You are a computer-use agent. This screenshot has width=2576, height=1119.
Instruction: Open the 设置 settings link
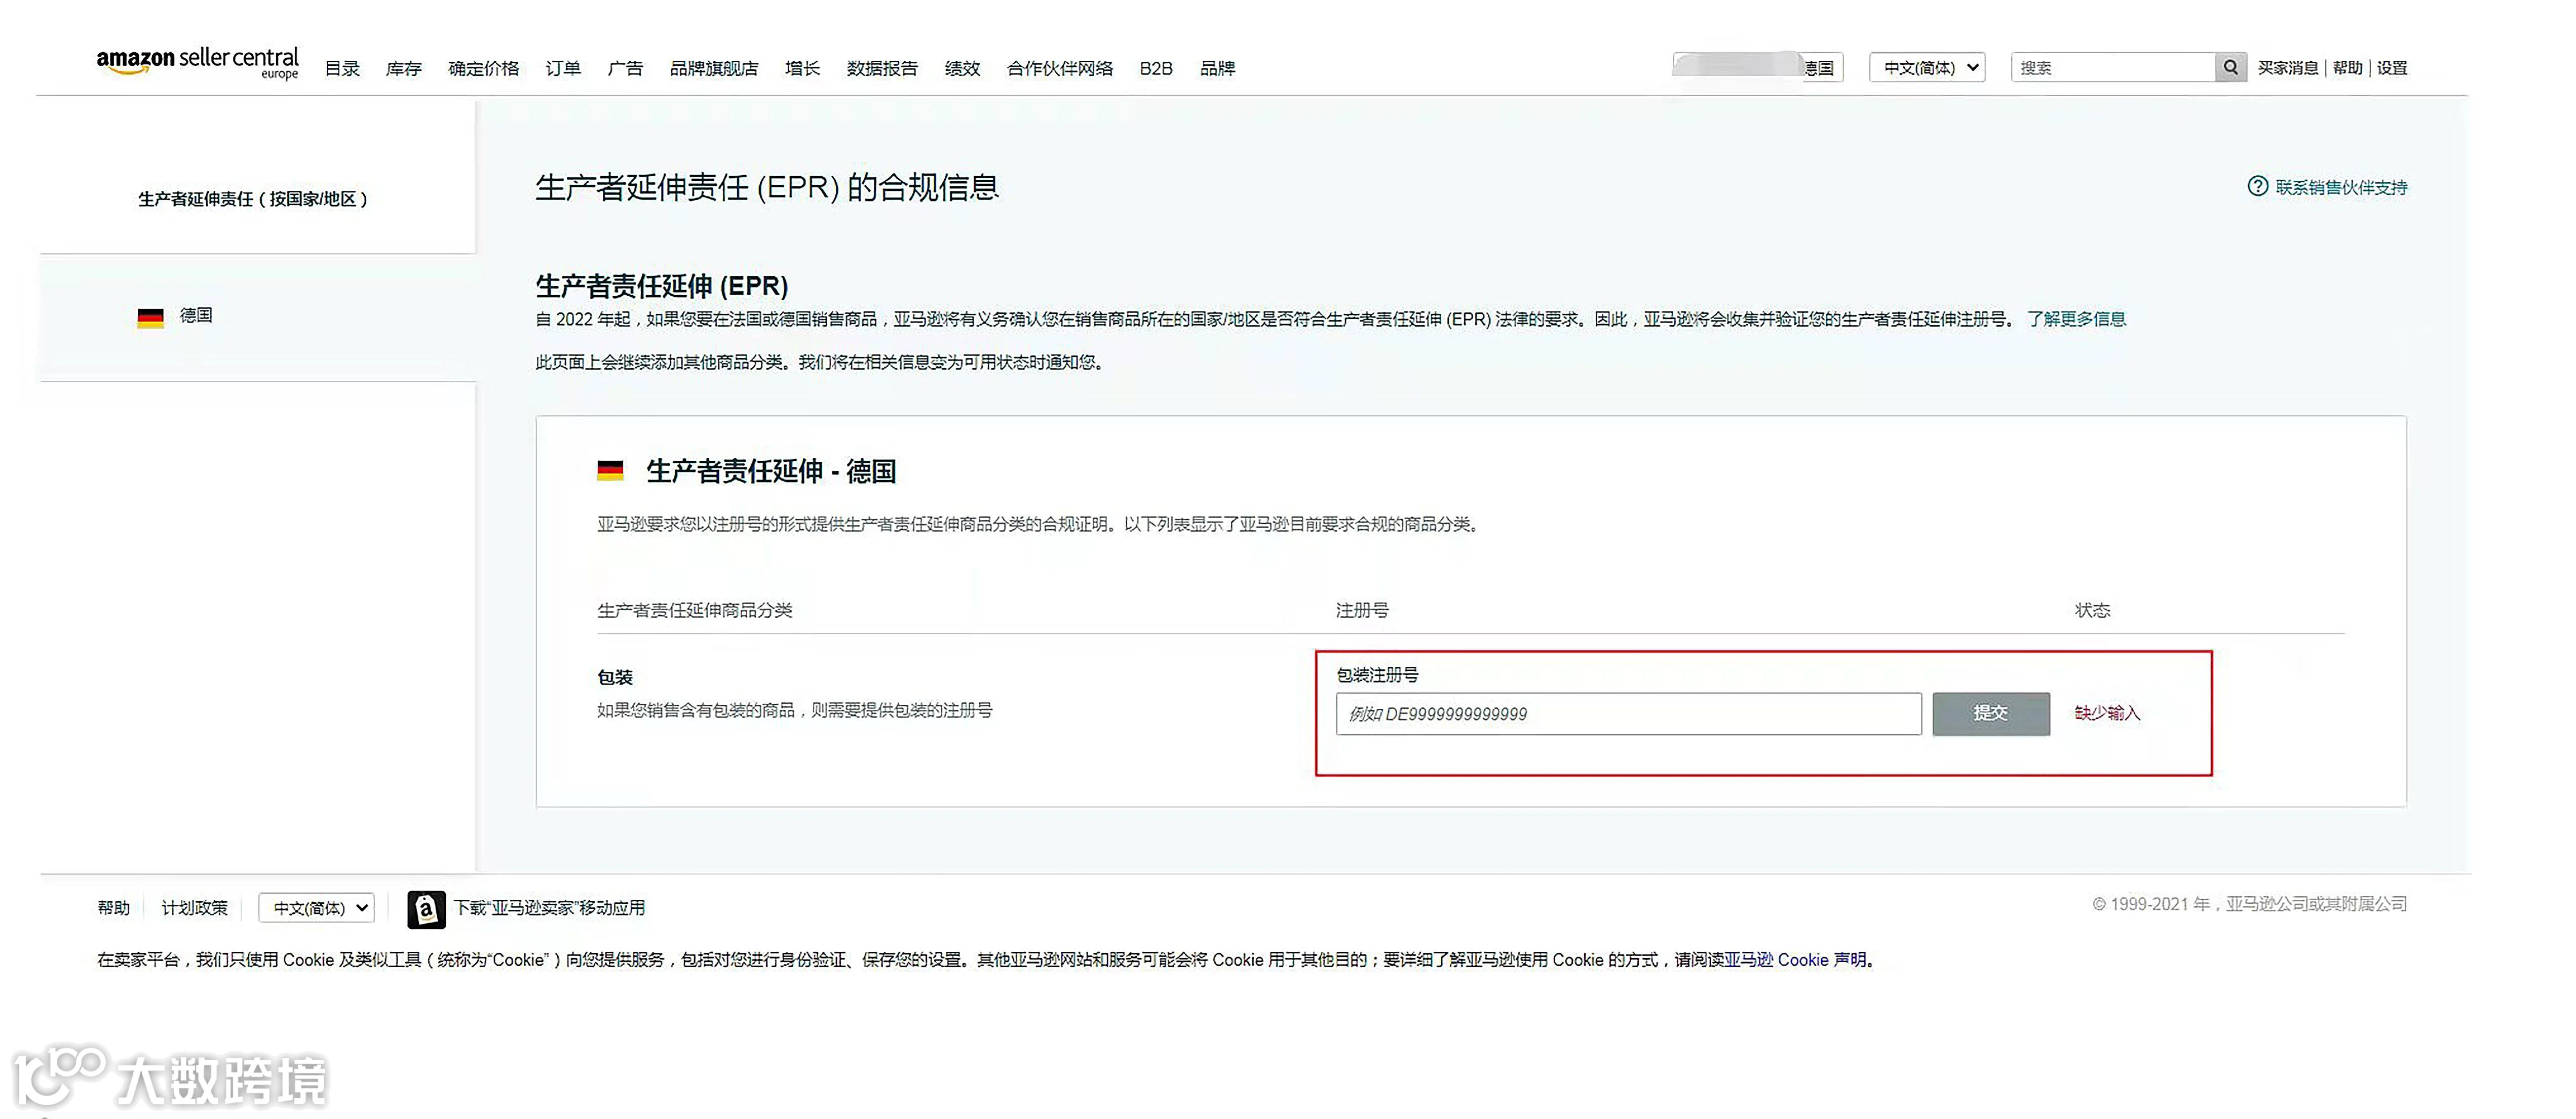pyautogui.click(x=2392, y=68)
